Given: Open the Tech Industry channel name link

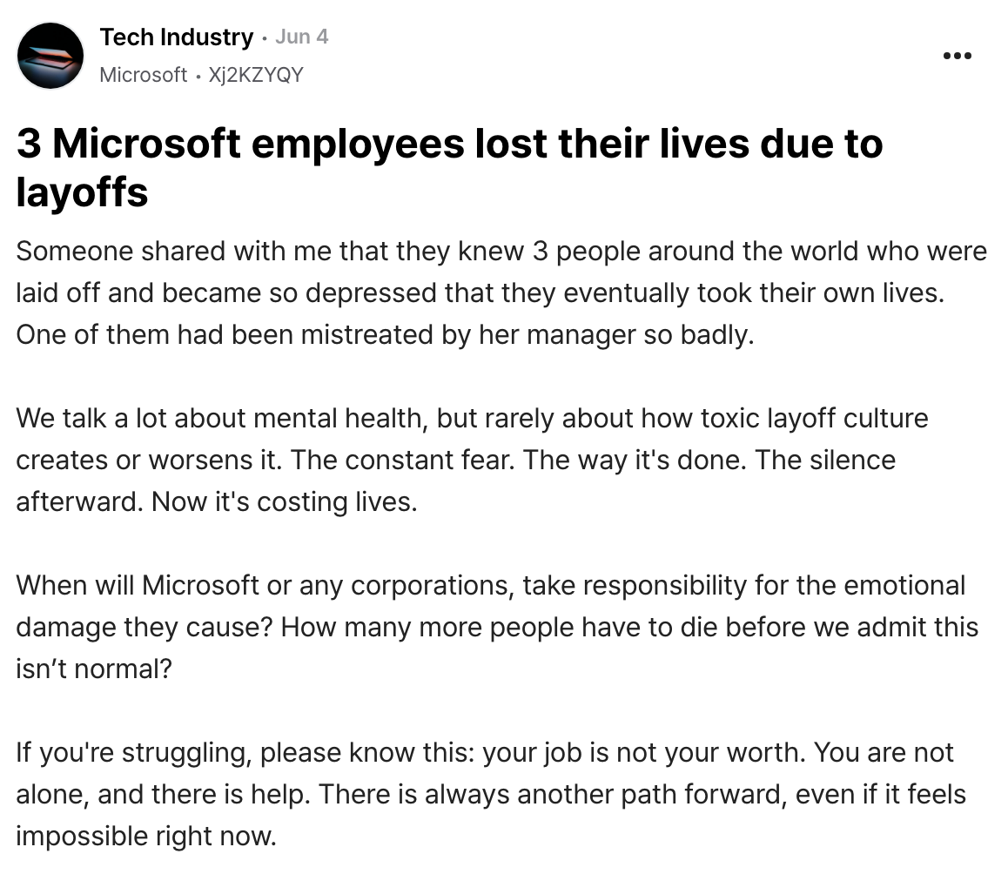Looking at the screenshot, I should coord(176,37).
